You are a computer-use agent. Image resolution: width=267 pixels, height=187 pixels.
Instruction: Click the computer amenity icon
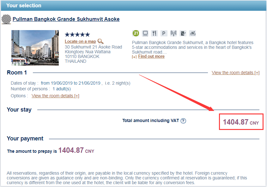point(145,33)
